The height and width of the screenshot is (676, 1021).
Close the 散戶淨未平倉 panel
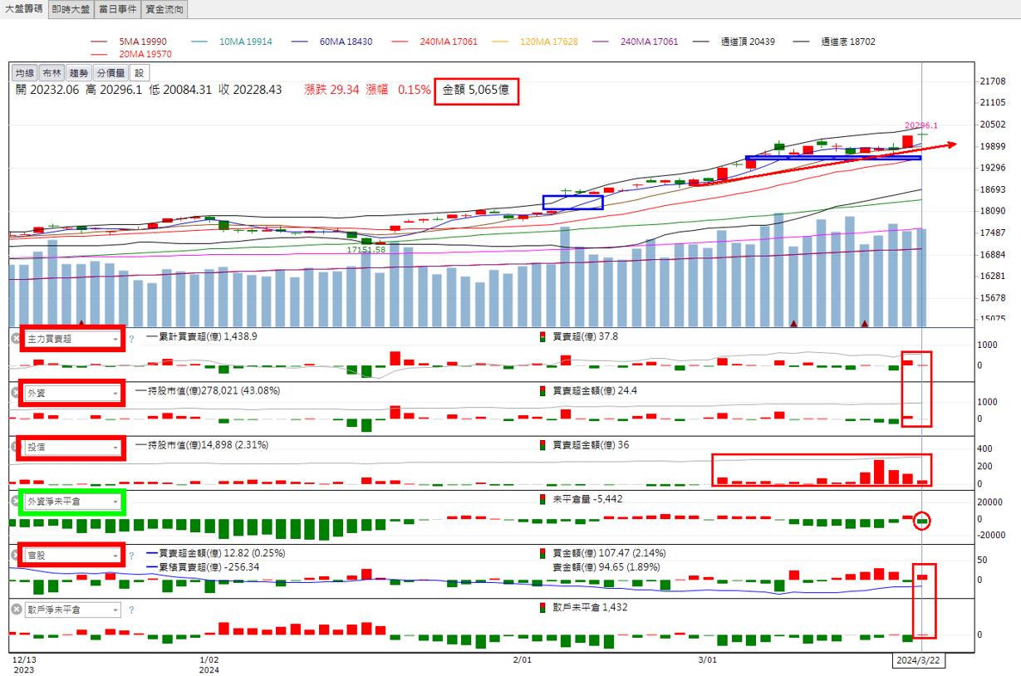pos(15,610)
